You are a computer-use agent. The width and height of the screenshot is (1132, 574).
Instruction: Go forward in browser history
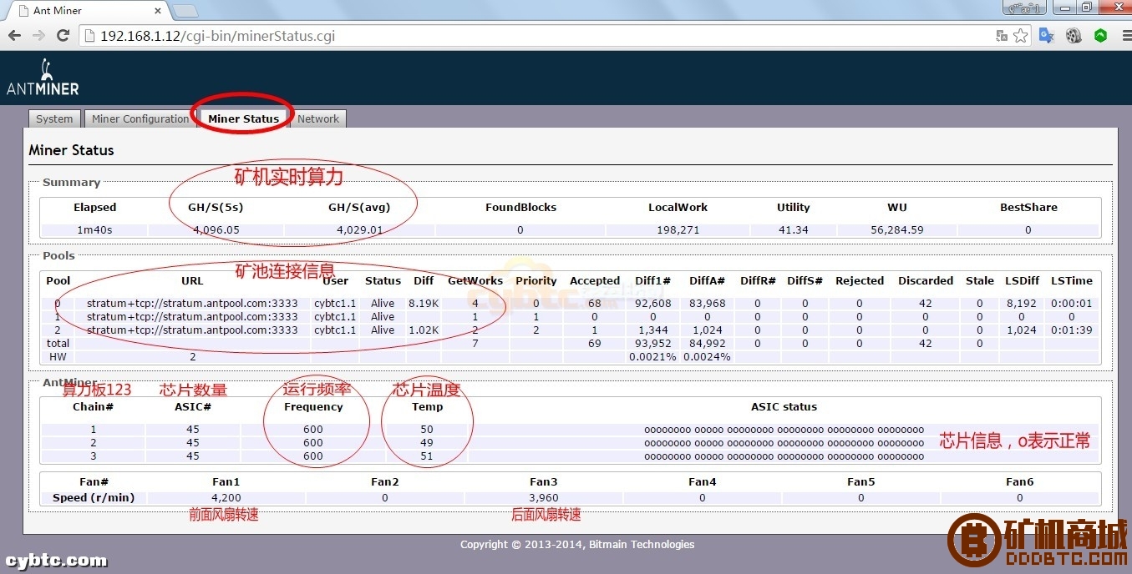click(x=38, y=36)
